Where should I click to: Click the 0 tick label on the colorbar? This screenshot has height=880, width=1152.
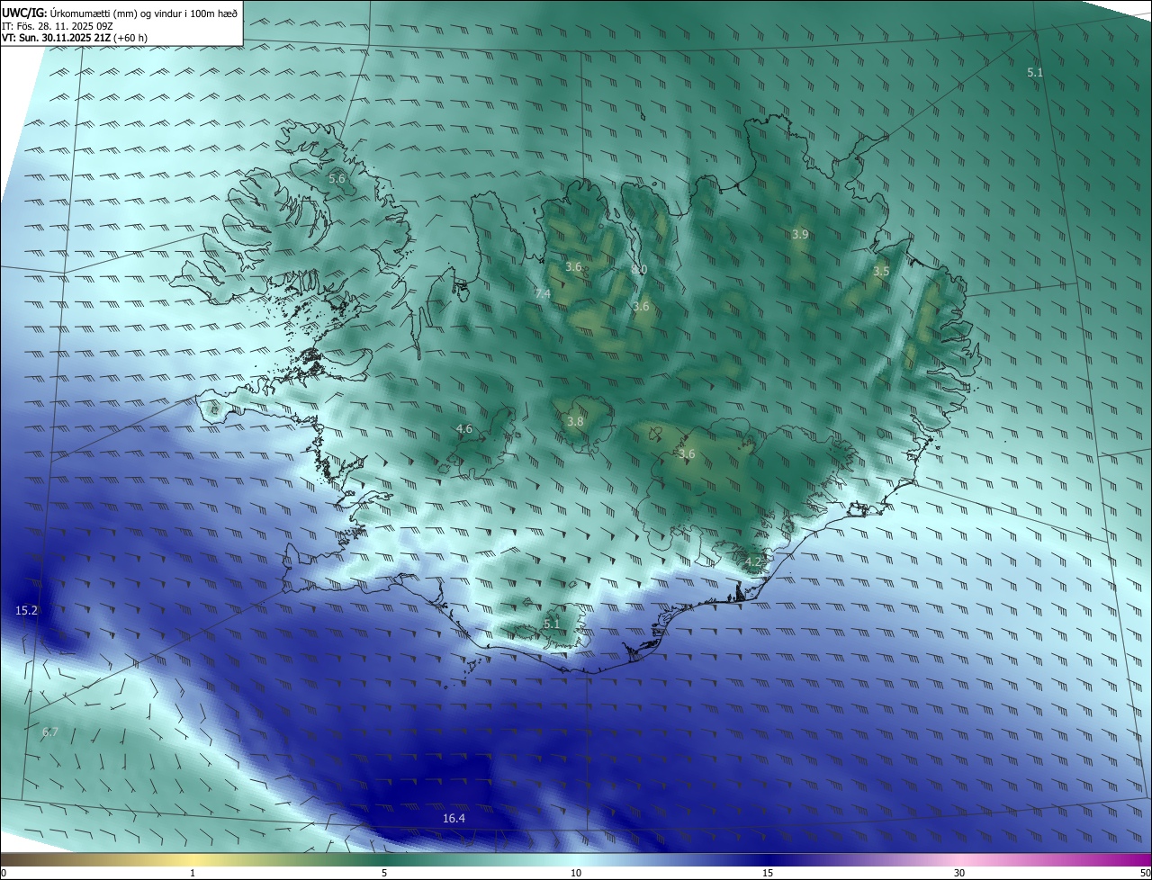4,873
